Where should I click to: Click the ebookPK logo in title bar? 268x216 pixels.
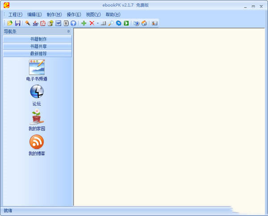(7, 5)
